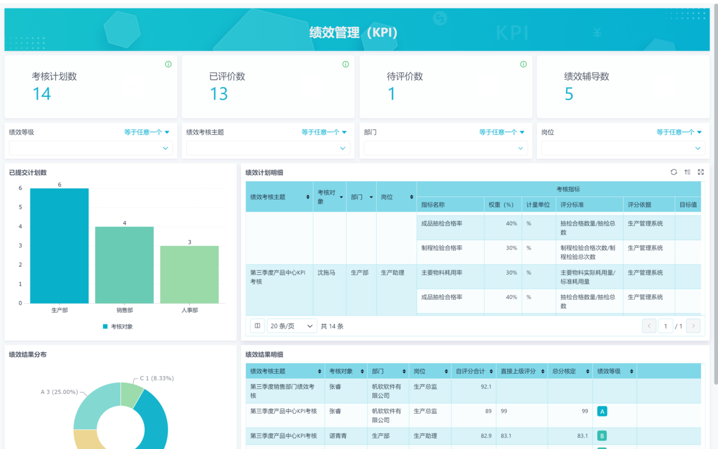Toggle the 考核对象 legend item under bar chart
718x449 pixels.
coord(118,326)
